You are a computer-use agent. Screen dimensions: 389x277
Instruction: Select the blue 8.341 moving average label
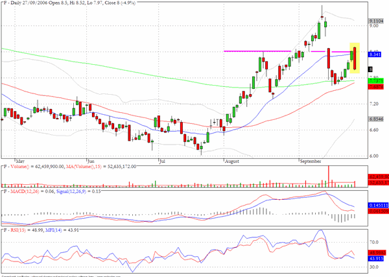[375, 54]
